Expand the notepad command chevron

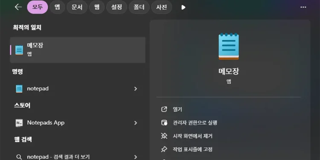(136, 89)
